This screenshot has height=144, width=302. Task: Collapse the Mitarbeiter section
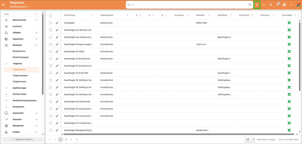click(36, 45)
